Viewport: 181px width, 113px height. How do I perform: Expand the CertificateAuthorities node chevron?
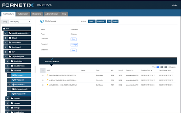(6, 33)
